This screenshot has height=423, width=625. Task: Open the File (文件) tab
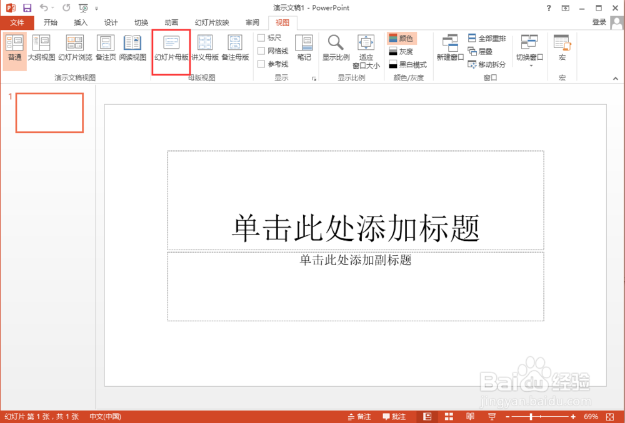click(x=17, y=22)
